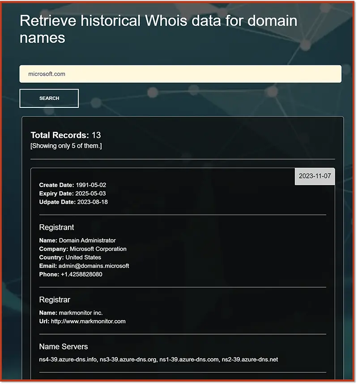Click the company name Microsoft Corporation

coord(98,249)
